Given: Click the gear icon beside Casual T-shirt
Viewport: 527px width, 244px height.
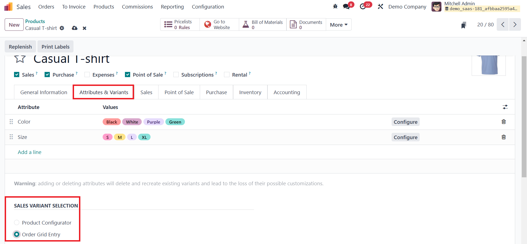Looking at the screenshot, I should (62, 28).
